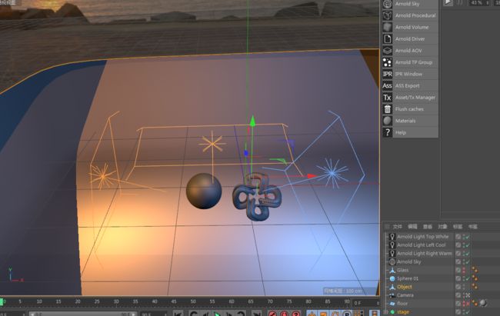Screen dimensions: 500x316
Task: Click the Tx icon for Asset/Tx Manager
Action: (387, 98)
